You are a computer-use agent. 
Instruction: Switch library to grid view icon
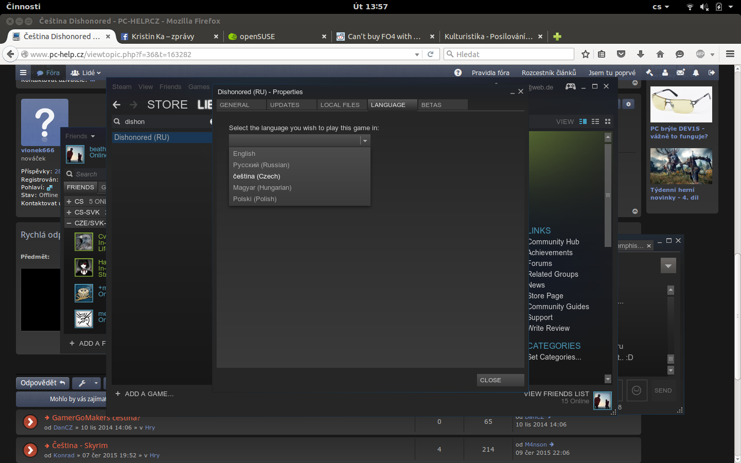pyautogui.click(x=608, y=121)
